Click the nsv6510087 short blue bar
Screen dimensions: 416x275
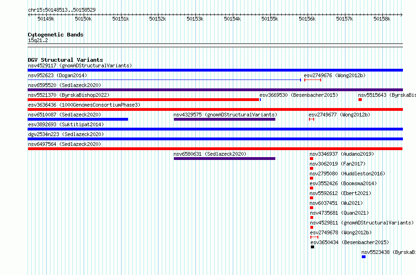78,119
